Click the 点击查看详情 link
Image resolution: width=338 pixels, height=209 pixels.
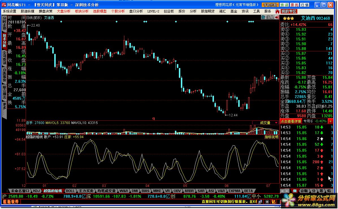291,121
